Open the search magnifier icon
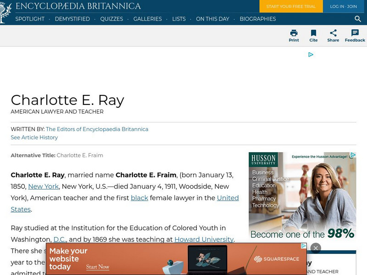This screenshot has height=275, width=367. [357, 19]
